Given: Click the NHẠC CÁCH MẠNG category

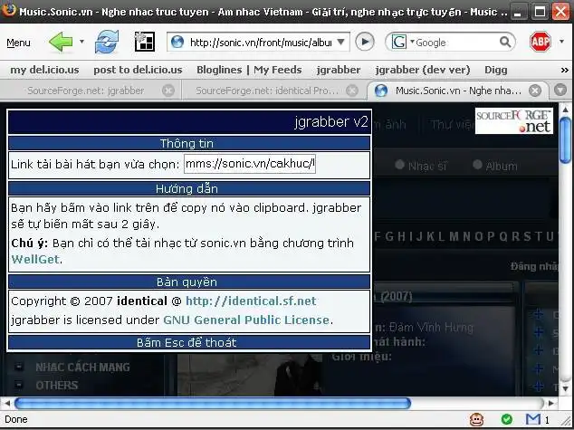Looking at the screenshot, I should [82, 367].
